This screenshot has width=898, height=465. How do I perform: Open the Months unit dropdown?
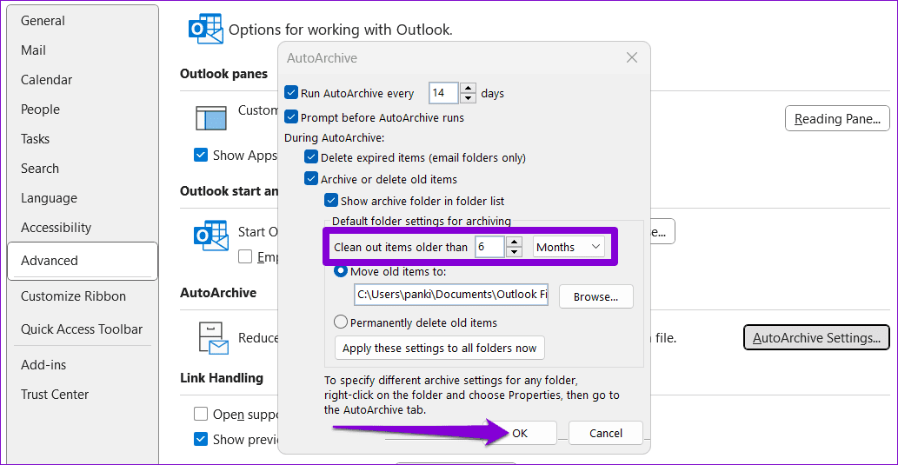[569, 247]
